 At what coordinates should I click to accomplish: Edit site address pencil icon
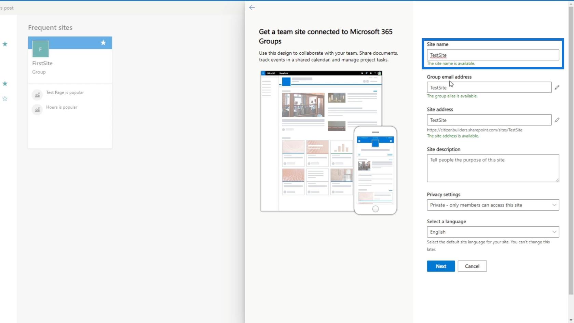coord(557,120)
